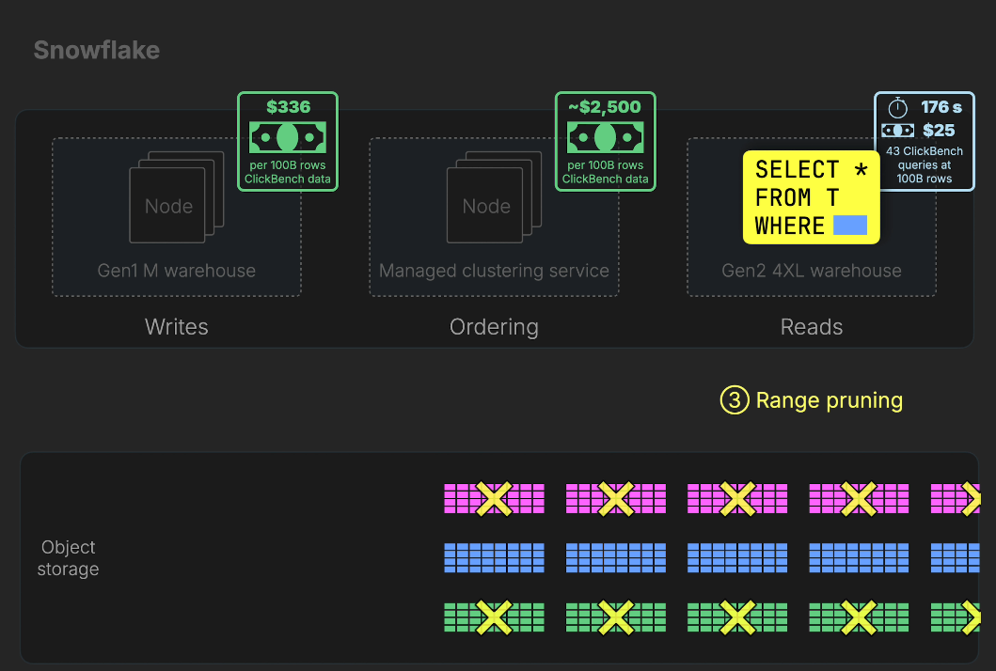The image size is (996, 671).
Task: Click 'per 100B rows' caption in the $336 badge
Action: click(x=288, y=165)
